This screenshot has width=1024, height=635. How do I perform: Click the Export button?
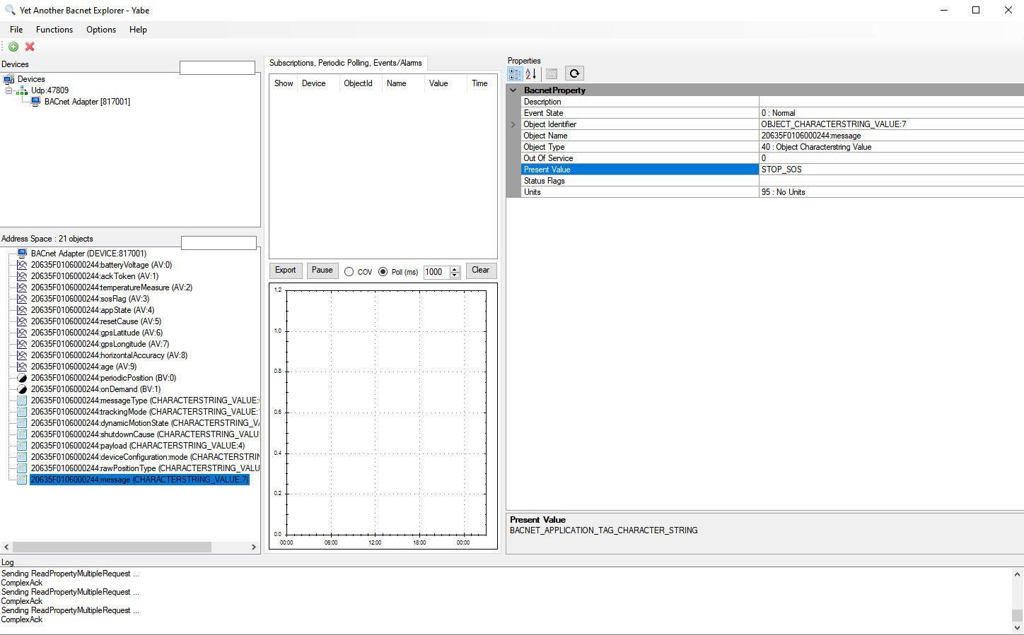[x=286, y=271]
